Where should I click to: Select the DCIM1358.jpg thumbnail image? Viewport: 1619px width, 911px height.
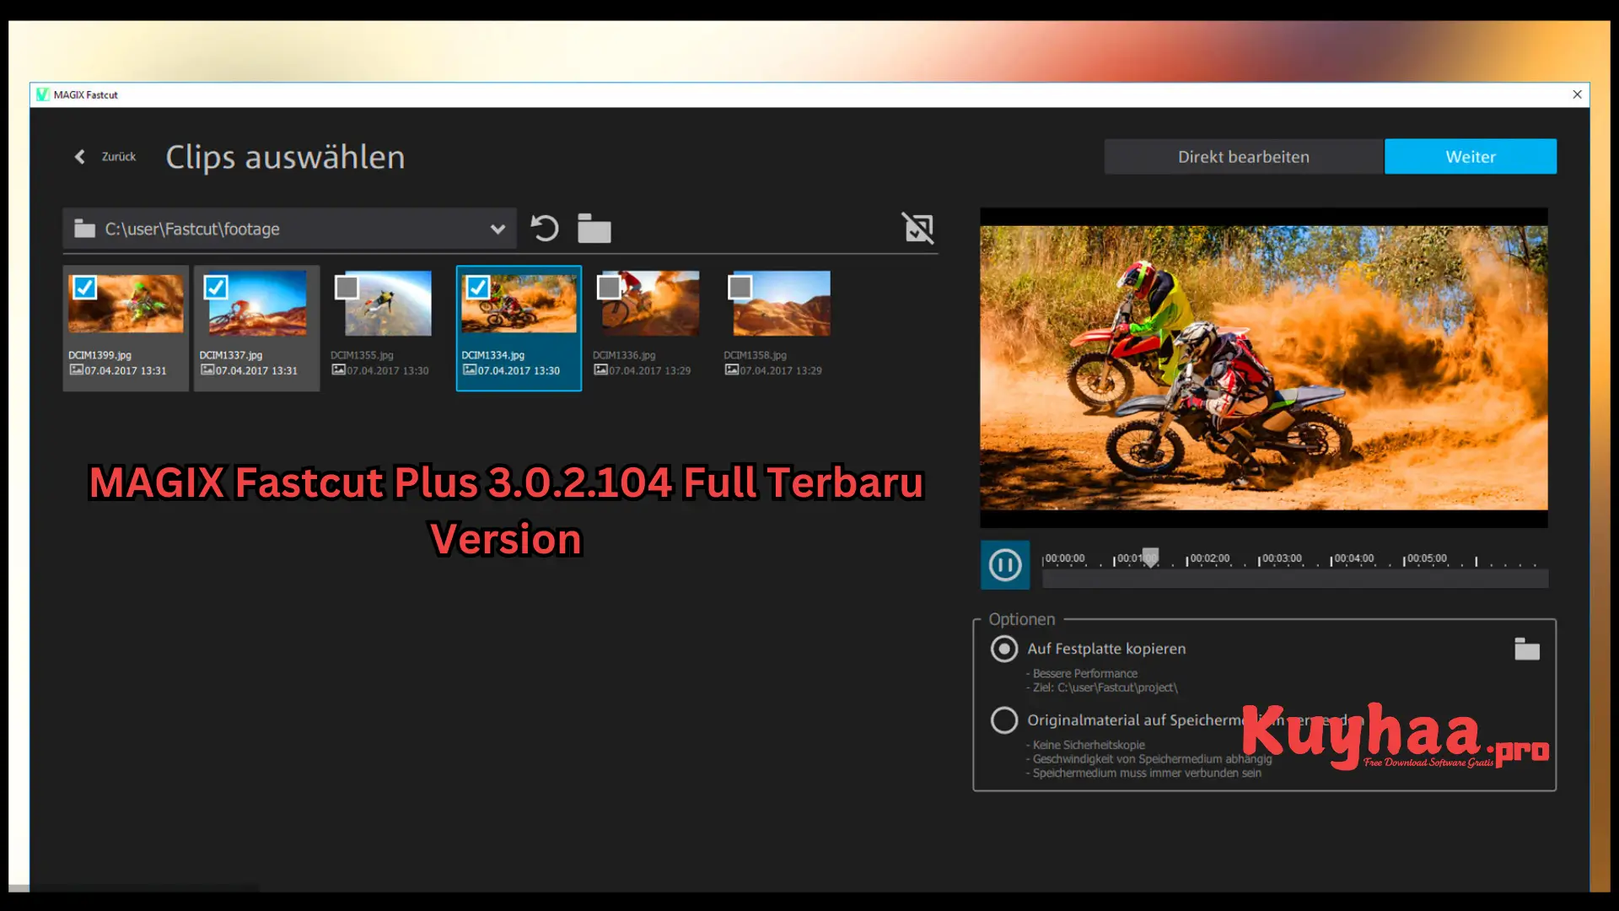click(x=782, y=304)
